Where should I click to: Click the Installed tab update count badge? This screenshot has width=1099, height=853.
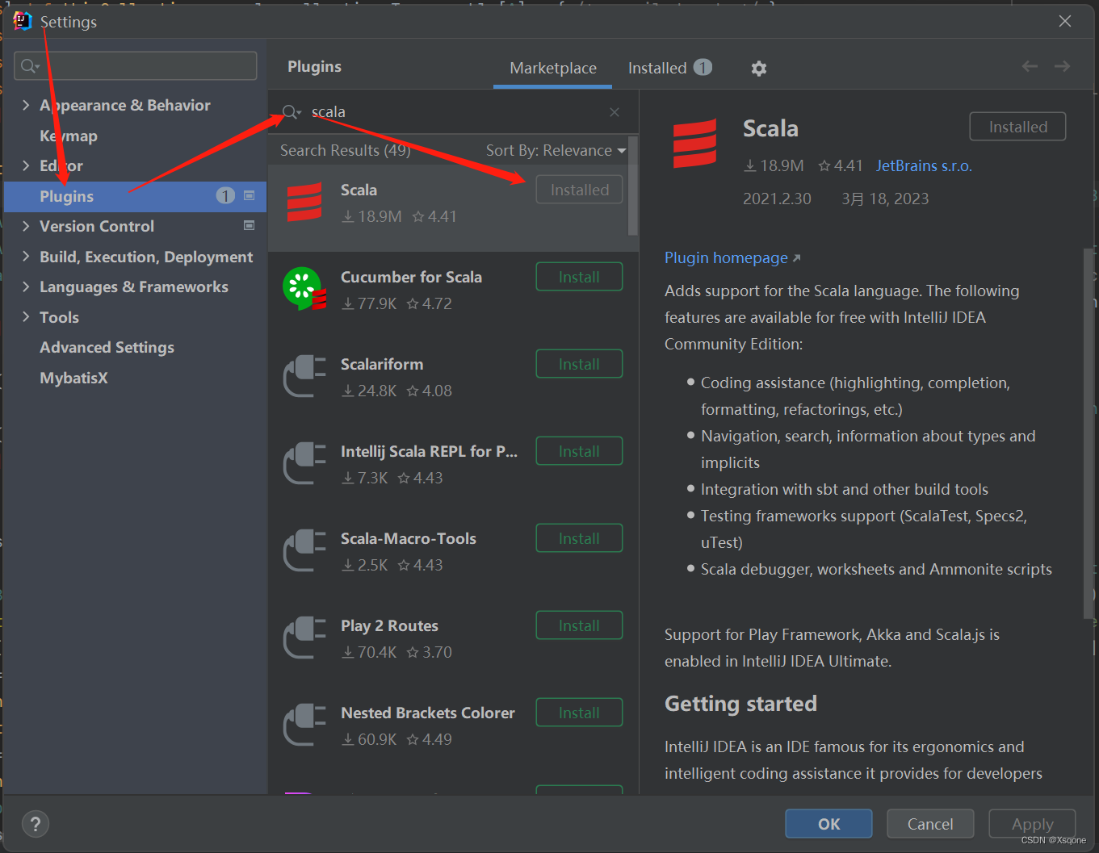pyautogui.click(x=703, y=68)
